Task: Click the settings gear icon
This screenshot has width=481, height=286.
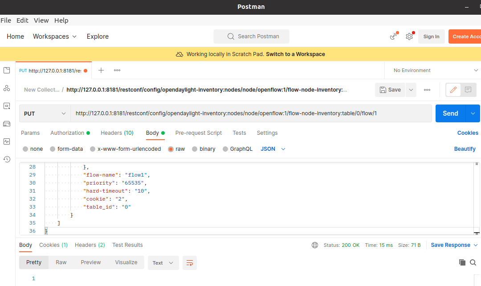Action: coord(409,36)
